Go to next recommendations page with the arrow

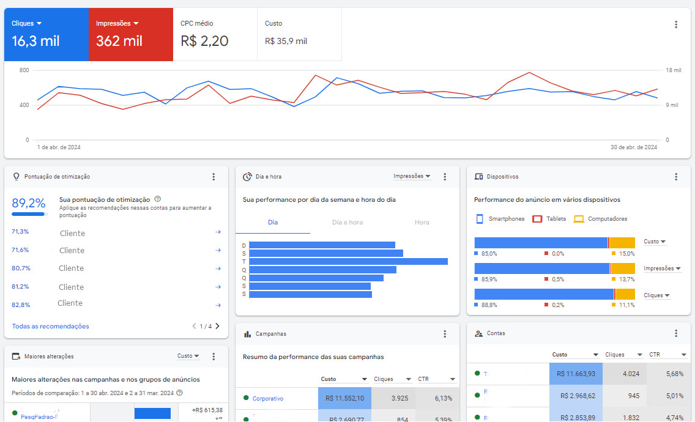tap(218, 326)
